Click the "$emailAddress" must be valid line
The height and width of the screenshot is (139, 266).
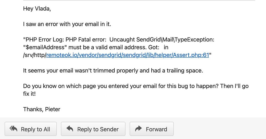pyautogui.click(x=96, y=47)
